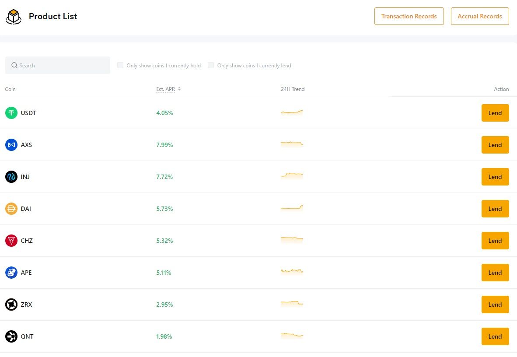Click the APE 24H trend sparkline
Viewport: 517px width, 357px height.
pos(292,272)
